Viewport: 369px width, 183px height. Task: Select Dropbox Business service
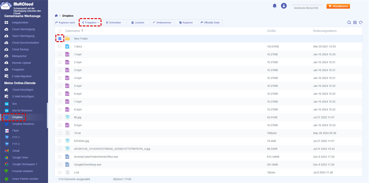pos(23,124)
